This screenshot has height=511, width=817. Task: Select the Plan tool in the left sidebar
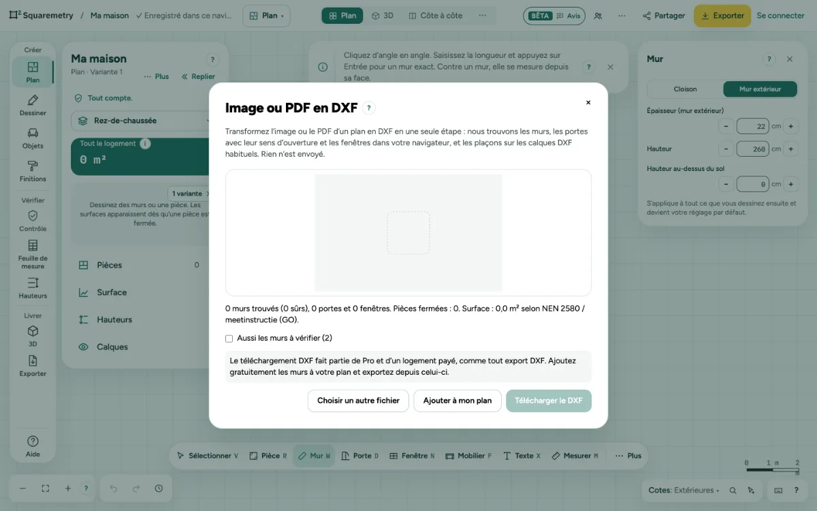coord(33,72)
